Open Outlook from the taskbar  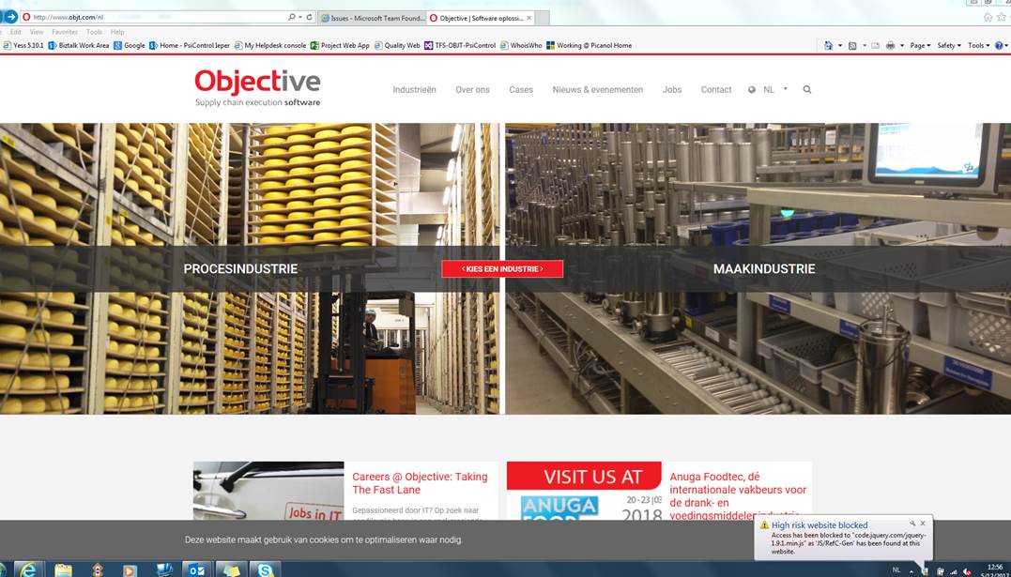(x=196, y=569)
